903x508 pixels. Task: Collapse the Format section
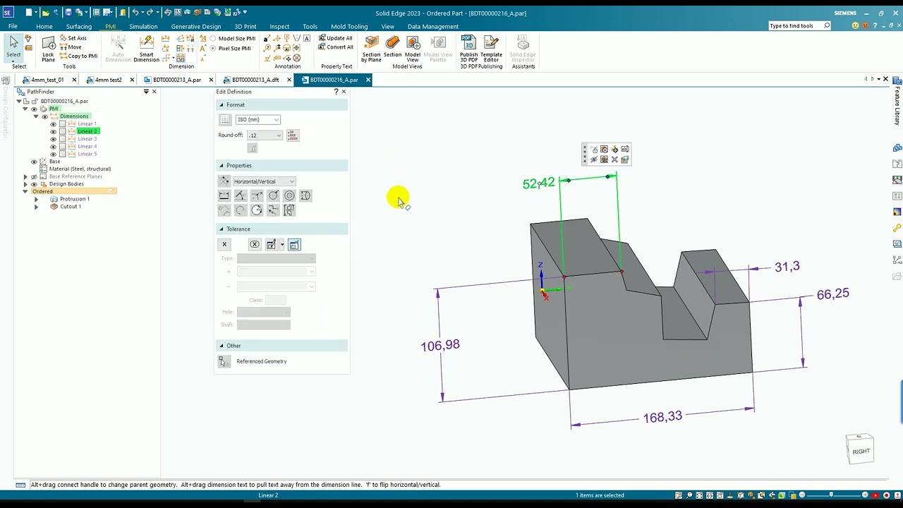(x=221, y=105)
